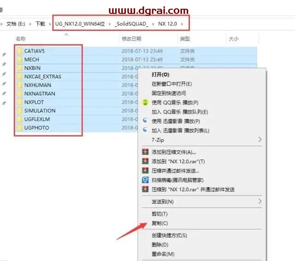Click Xunlei icon beside 加入 迅雷影音 播放列表
The height and width of the screenshot is (261, 295).
tap(145, 130)
